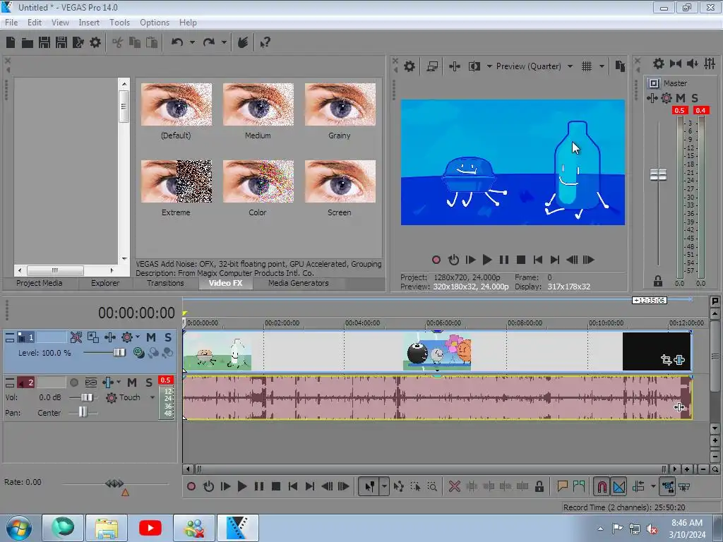Image resolution: width=723 pixels, height=542 pixels.
Task: Open interactive tutorials icon
Action: click(x=243, y=43)
